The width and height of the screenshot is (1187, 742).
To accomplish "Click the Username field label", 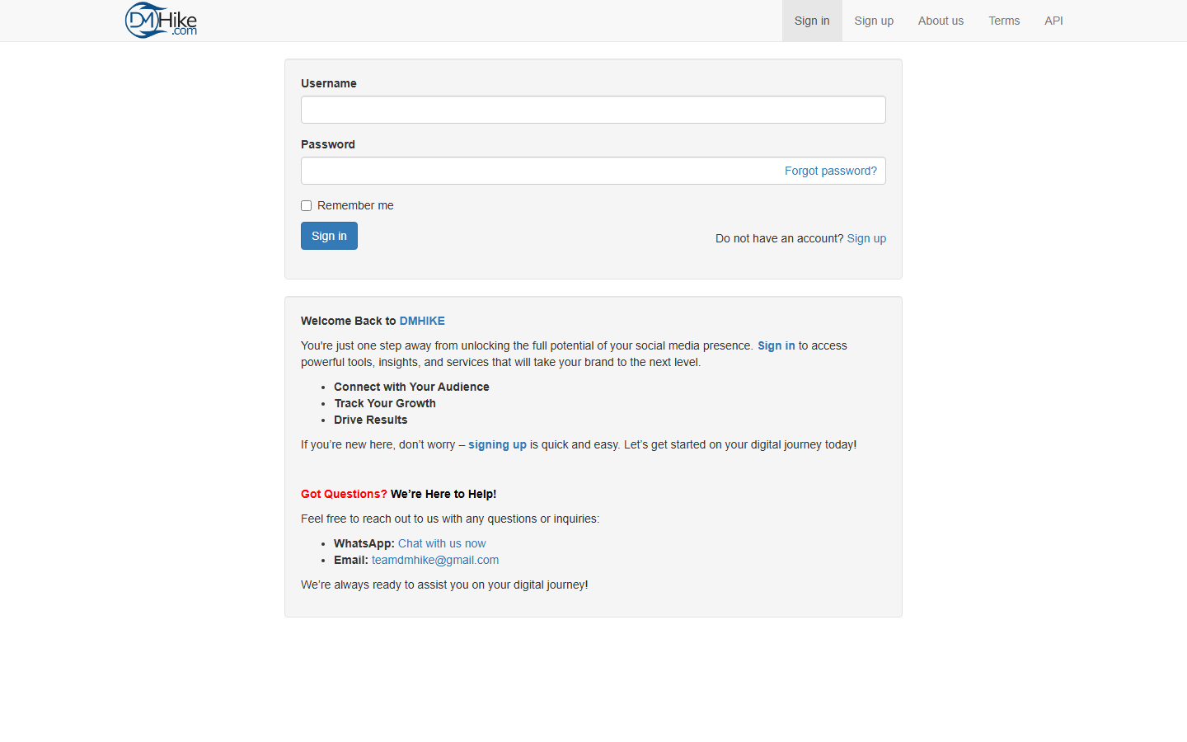I will pos(328,83).
